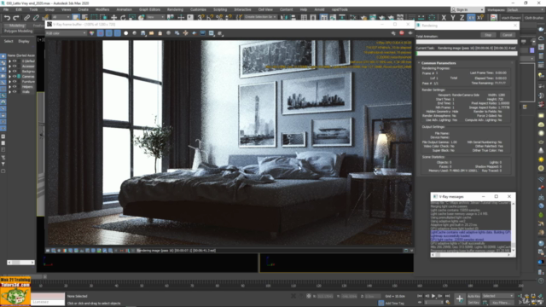This screenshot has height=307, width=546.
Task: Click the 3D Snaps toggle icon
Action: [200, 17]
